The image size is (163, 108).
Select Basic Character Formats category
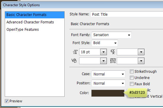coord(35,15)
